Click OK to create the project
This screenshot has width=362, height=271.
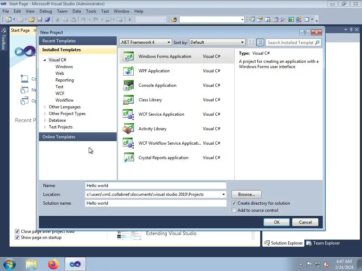(x=276, y=222)
